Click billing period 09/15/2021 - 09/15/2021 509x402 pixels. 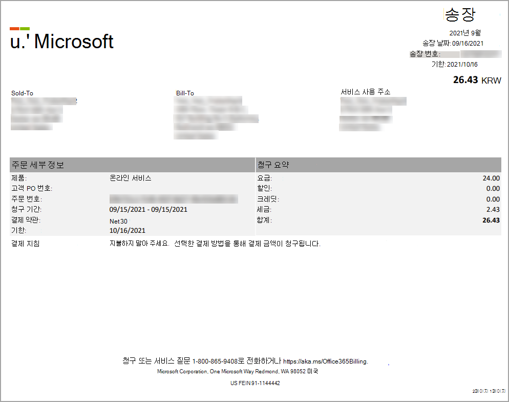tap(149, 210)
